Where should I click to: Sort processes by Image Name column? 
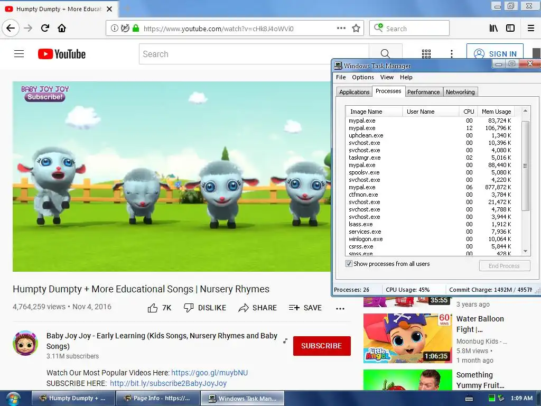374,112
